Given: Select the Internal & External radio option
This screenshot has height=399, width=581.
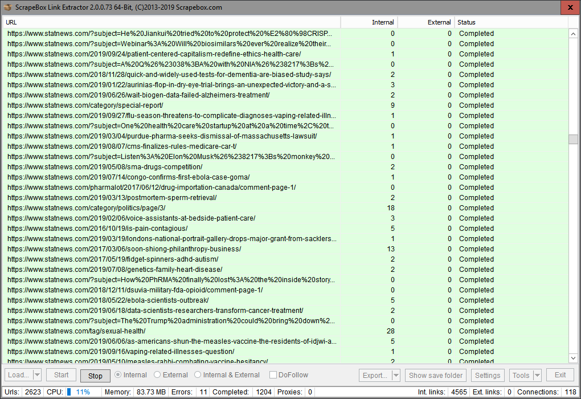Looking at the screenshot, I should [x=227, y=375].
